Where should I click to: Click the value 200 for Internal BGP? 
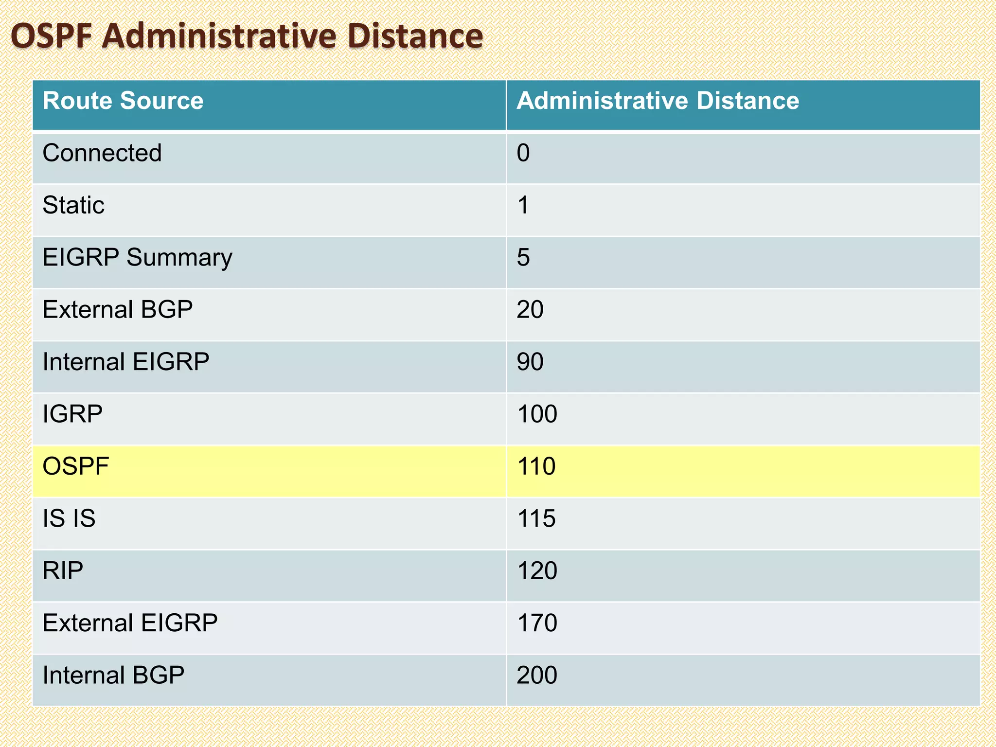(537, 675)
